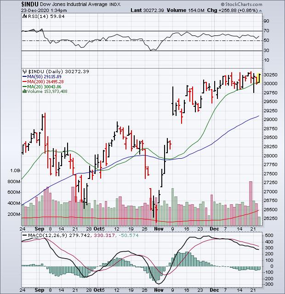Click the 70 level label on RSI axis
The height and width of the screenshot is (294, 285).
pos(266,31)
